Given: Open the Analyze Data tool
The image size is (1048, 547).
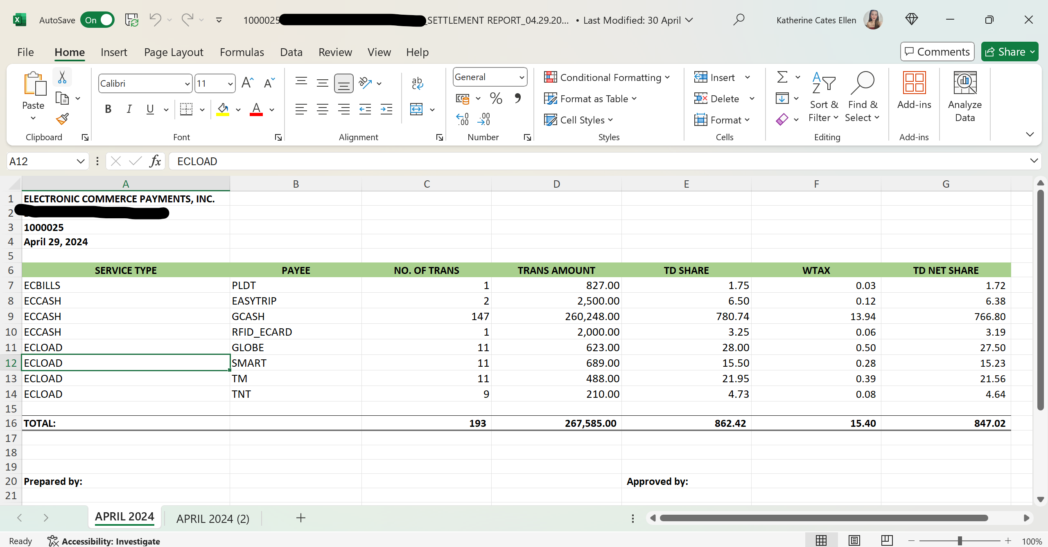Looking at the screenshot, I should [x=964, y=97].
